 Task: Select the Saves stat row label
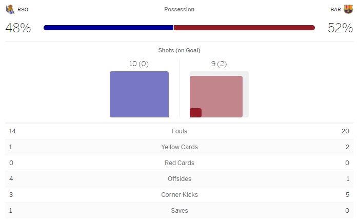179,211
